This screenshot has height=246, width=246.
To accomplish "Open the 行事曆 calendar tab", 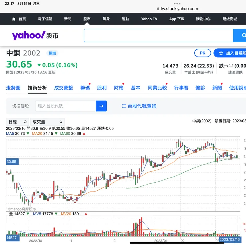I will [x=181, y=88].
